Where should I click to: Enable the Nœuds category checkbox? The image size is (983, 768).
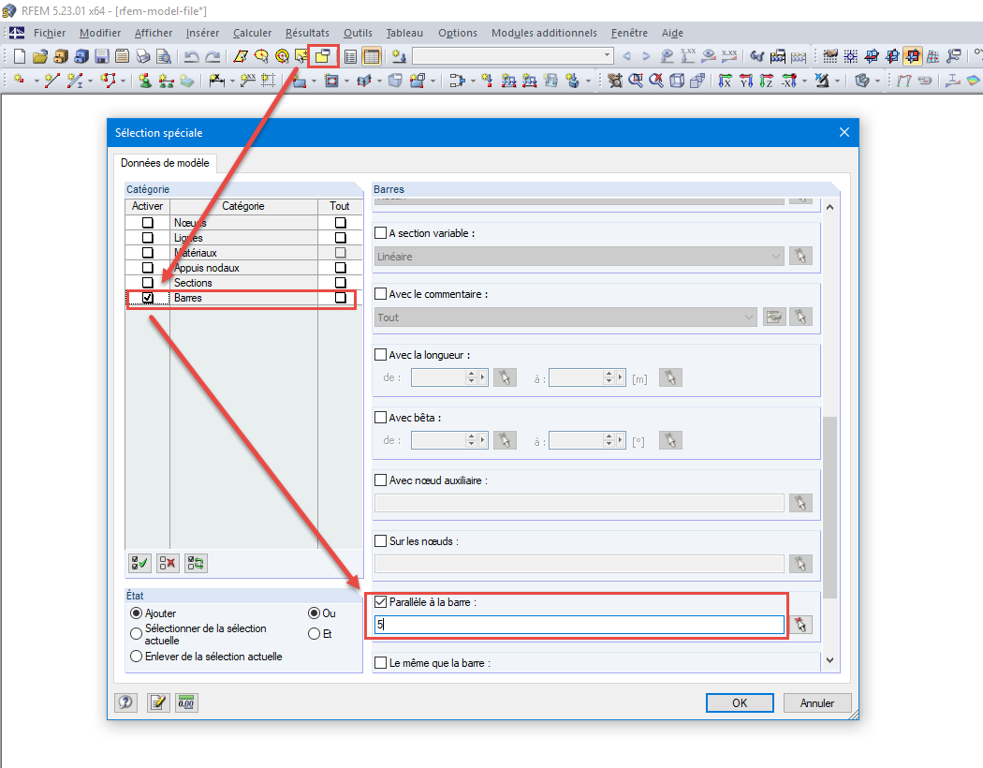147,223
